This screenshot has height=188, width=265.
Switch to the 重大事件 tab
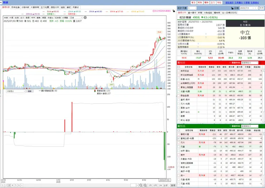[192, 13]
